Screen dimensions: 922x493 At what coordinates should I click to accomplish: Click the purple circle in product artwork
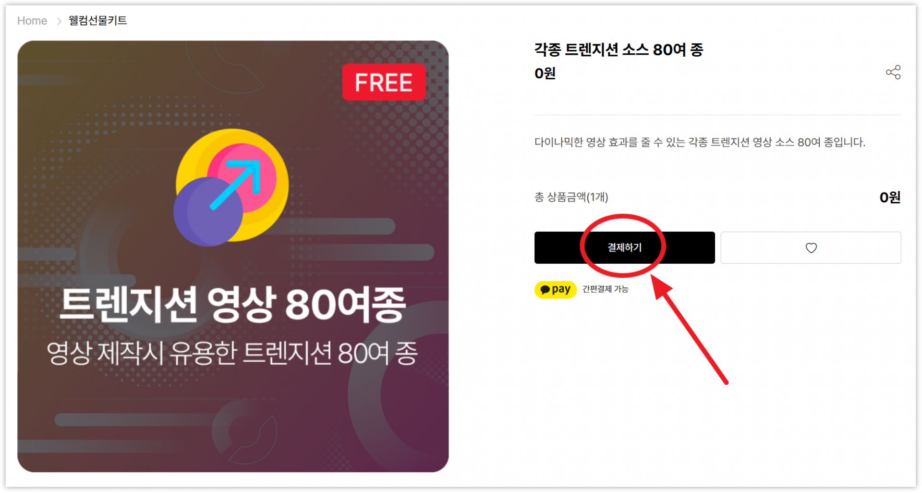pos(207,212)
